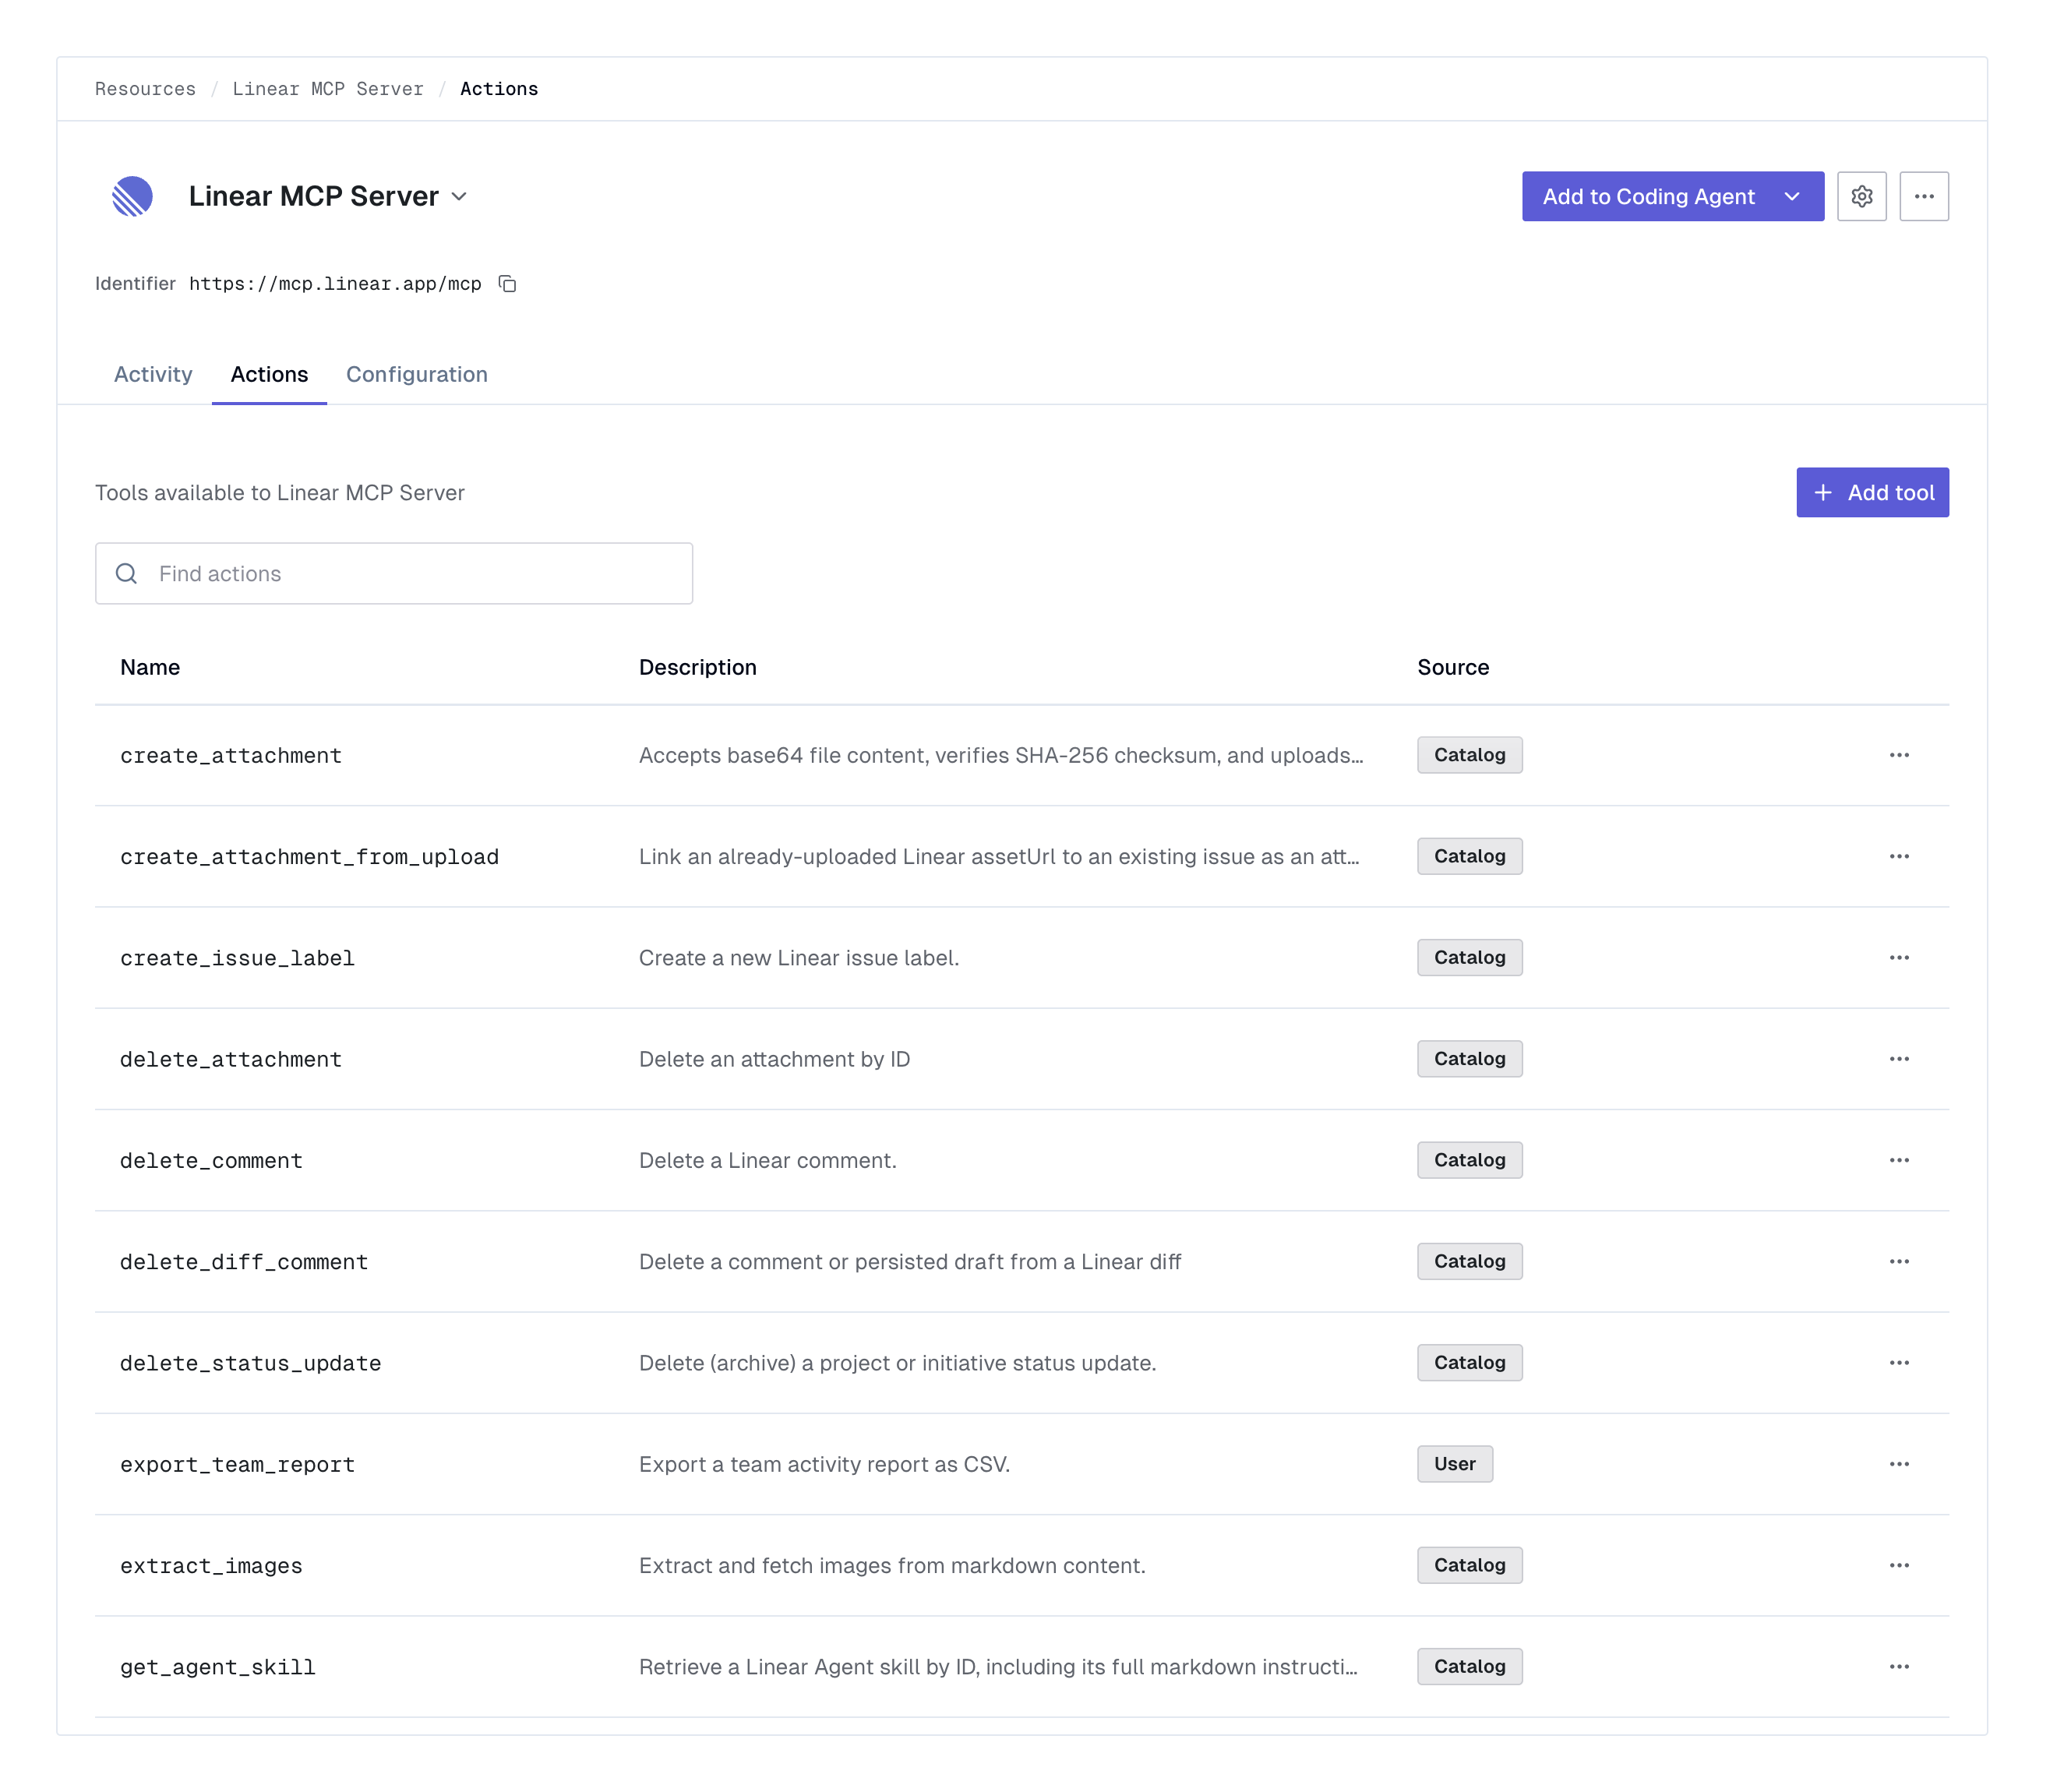This screenshot has height=1792, width=2057.
Task: Click the User badge for export_team_report
Action: [x=1454, y=1464]
